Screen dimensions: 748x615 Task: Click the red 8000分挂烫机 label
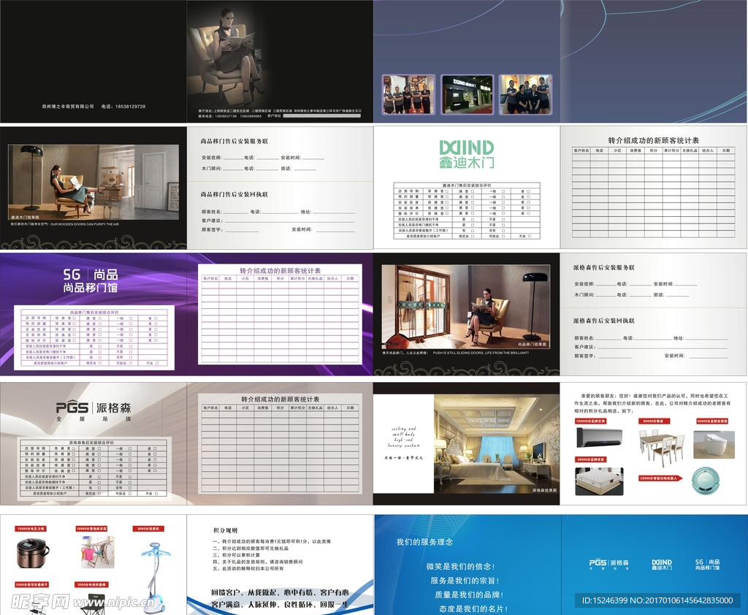coord(149,529)
